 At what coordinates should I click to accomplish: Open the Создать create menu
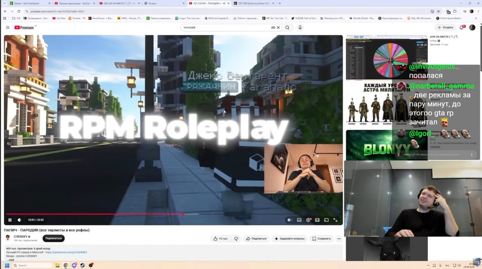(445, 27)
